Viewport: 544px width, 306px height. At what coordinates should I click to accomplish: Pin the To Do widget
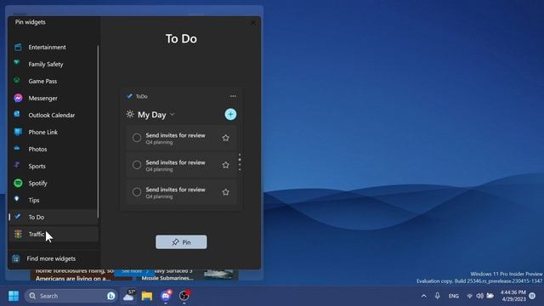[181, 242]
